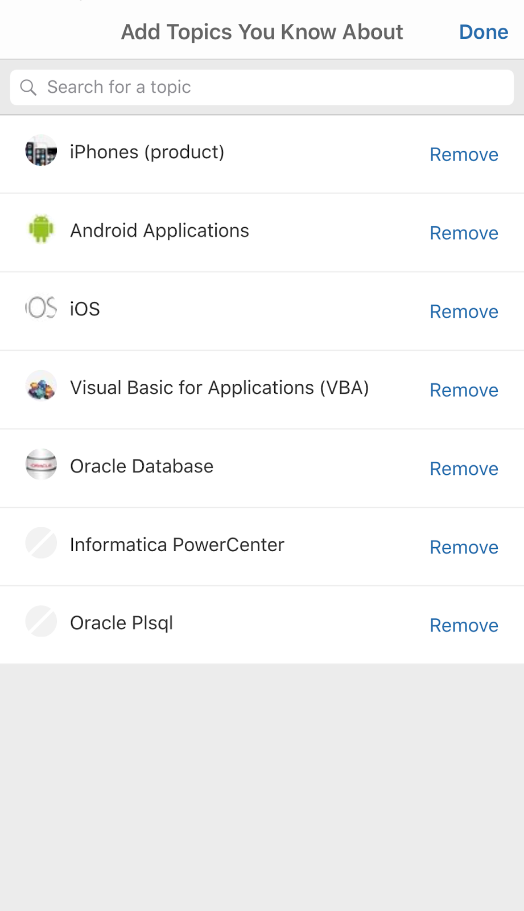Remove the Oracle Plsql topic
524x911 pixels.
coord(464,625)
